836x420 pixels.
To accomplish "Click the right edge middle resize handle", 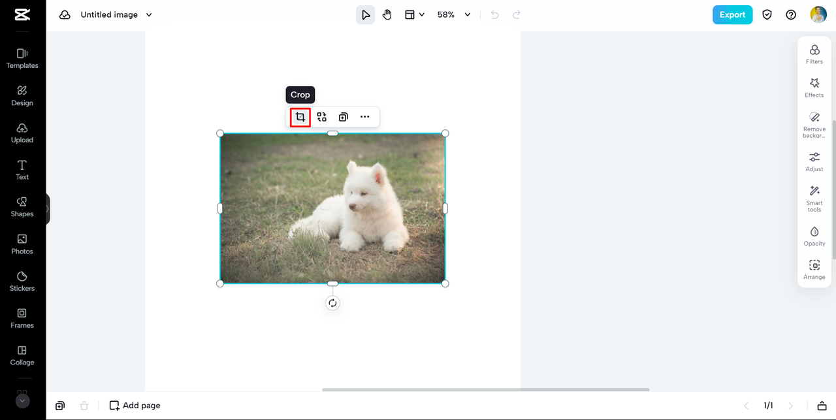I will click(x=445, y=208).
